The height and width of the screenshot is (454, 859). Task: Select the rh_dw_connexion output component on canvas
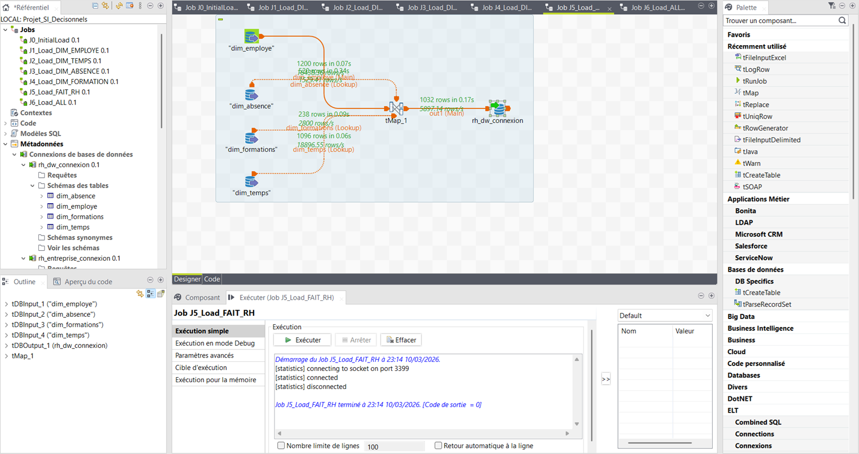(496, 107)
